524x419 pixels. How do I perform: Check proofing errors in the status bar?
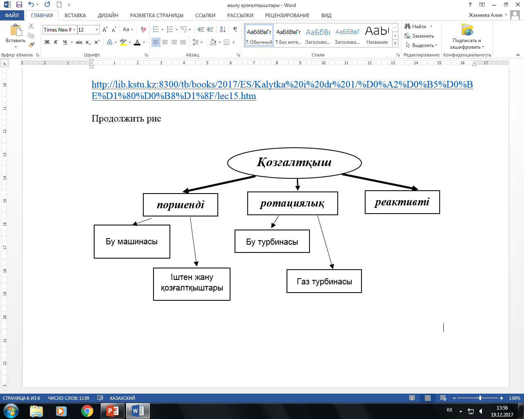(100, 398)
